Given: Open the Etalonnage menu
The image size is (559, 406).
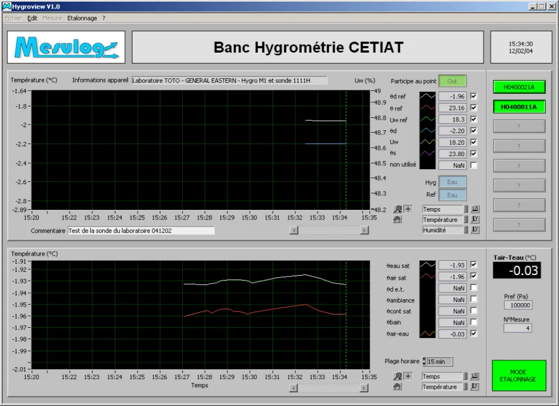Looking at the screenshot, I should click(x=82, y=18).
